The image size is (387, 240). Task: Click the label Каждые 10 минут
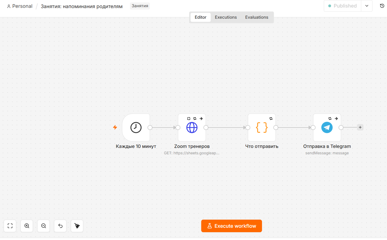pyautogui.click(x=136, y=146)
